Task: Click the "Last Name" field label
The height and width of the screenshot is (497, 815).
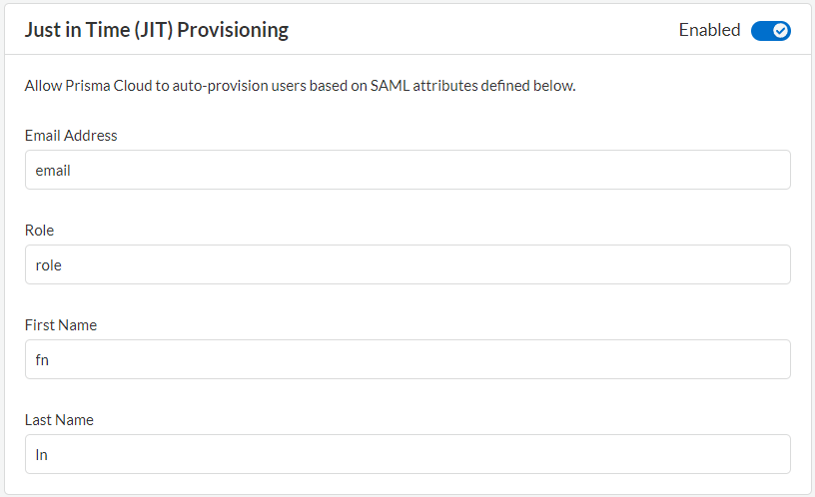Action: 60,420
